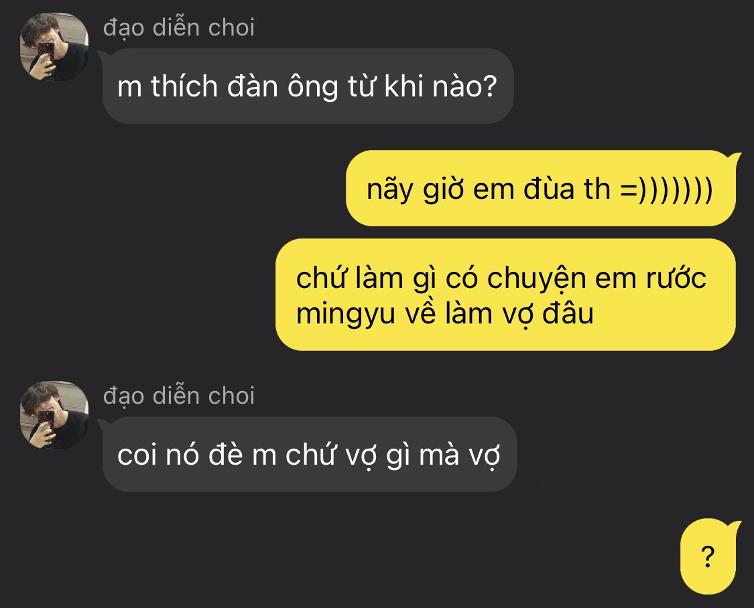Select the yellow 'nãy giờ em đùa th' bubble
The width and height of the screenshot is (754, 608).
[x=540, y=188]
